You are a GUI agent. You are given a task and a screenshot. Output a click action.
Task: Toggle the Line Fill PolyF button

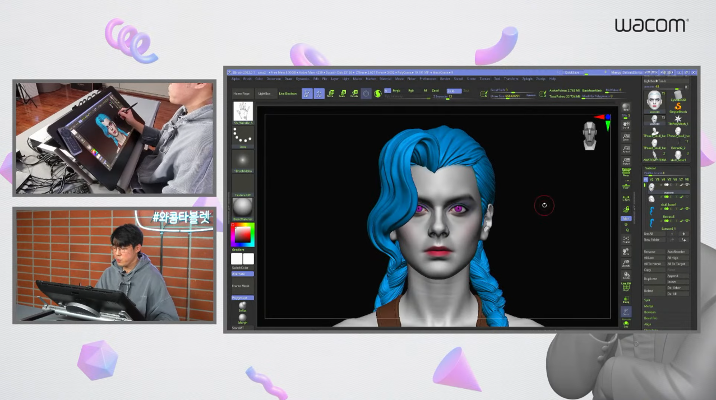[x=626, y=286]
